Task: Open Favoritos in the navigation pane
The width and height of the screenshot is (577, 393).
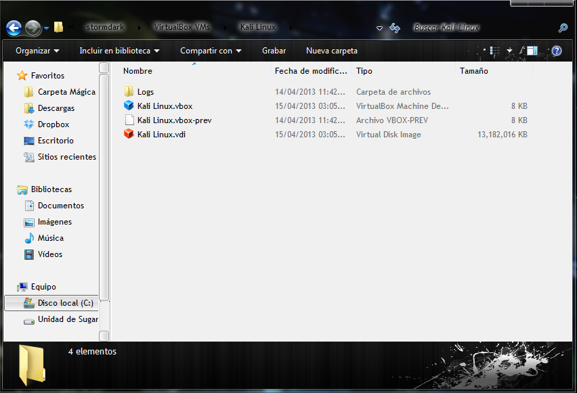Action: point(47,75)
